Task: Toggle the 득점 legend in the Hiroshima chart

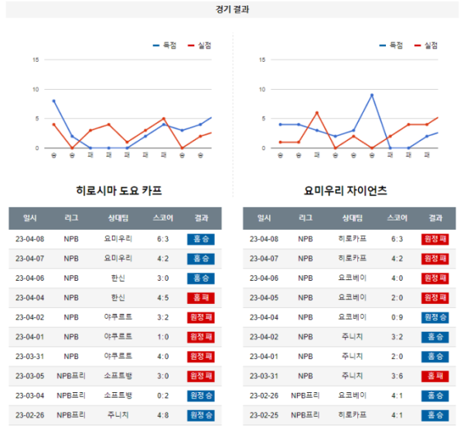Action: (165, 46)
